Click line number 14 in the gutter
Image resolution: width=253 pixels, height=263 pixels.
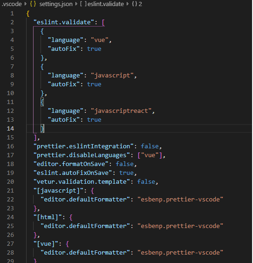click(x=10, y=129)
